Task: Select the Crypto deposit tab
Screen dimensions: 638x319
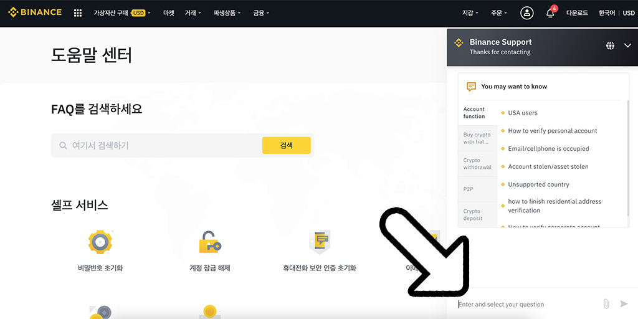Action: 477,214
